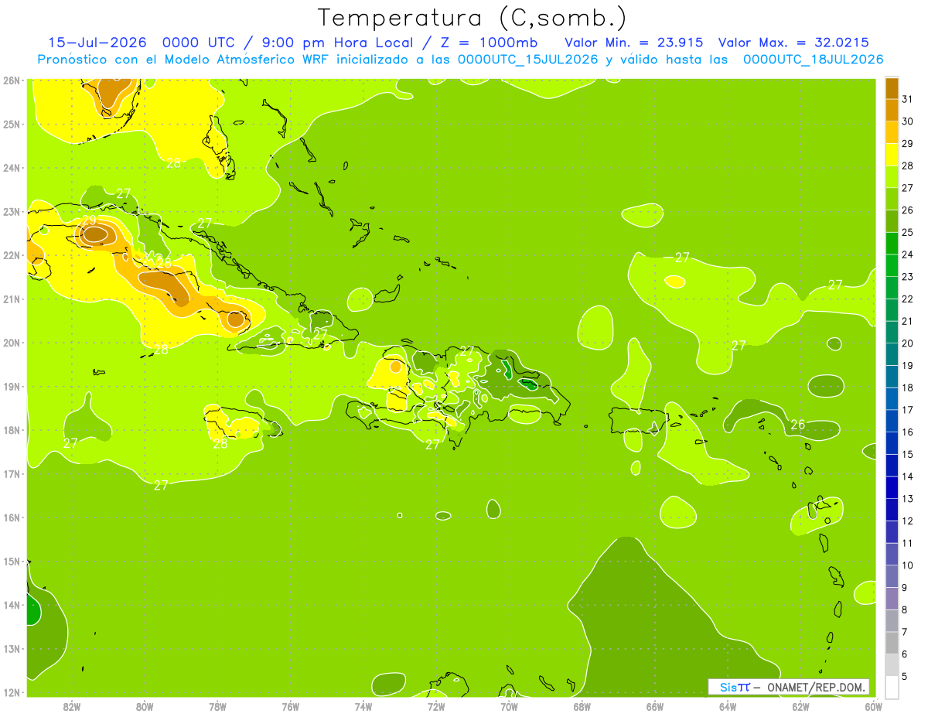Click the "70W" longitude axis label
This screenshot has height=717, width=928.
(509, 706)
